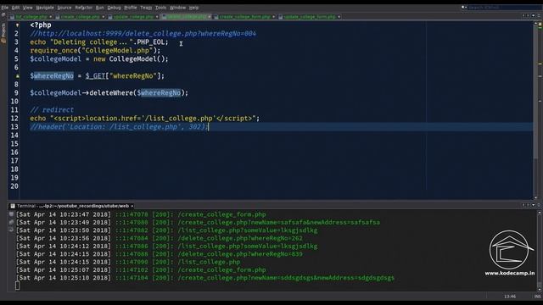Click the editor vertical scrollbar
The height and width of the screenshot is (305, 543).
pyautogui.click(x=535, y=111)
